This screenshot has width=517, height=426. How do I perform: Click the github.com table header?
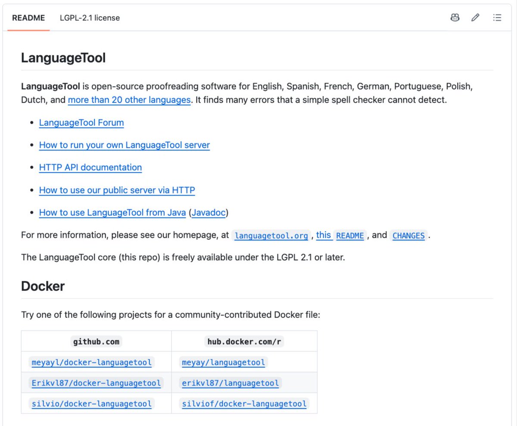[96, 342]
